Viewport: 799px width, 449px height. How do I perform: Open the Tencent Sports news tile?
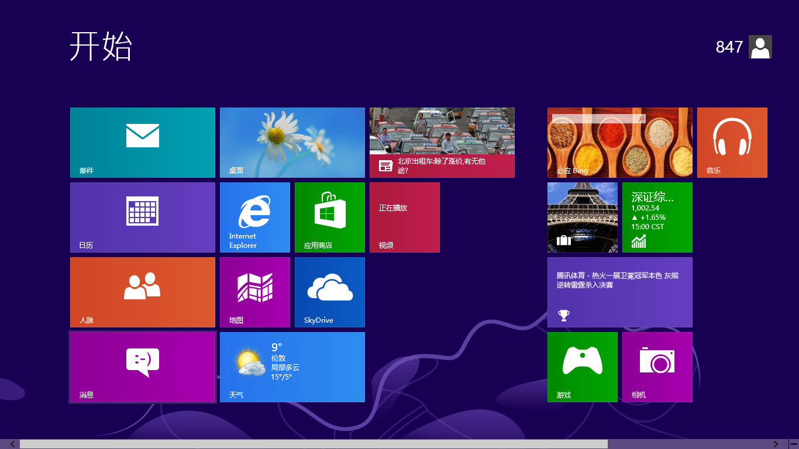[x=619, y=292]
